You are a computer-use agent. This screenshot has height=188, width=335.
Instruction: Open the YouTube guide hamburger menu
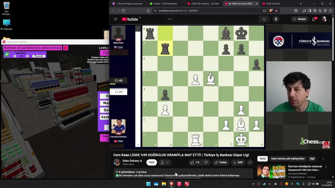click(x=115, y=19)
